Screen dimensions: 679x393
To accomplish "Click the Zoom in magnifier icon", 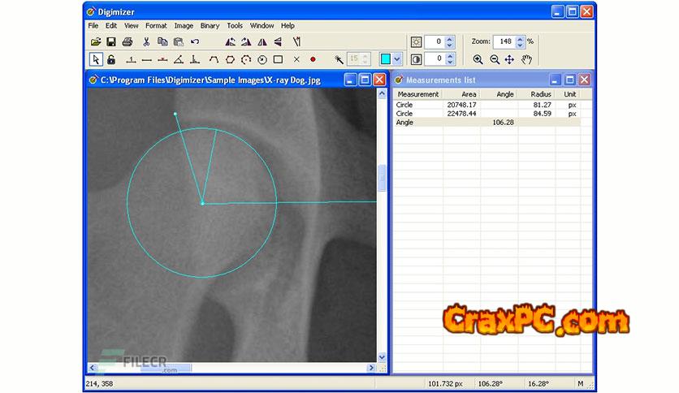I will 478,59.
